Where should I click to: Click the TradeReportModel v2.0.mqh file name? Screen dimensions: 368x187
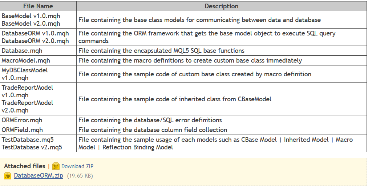pos(27,106)
